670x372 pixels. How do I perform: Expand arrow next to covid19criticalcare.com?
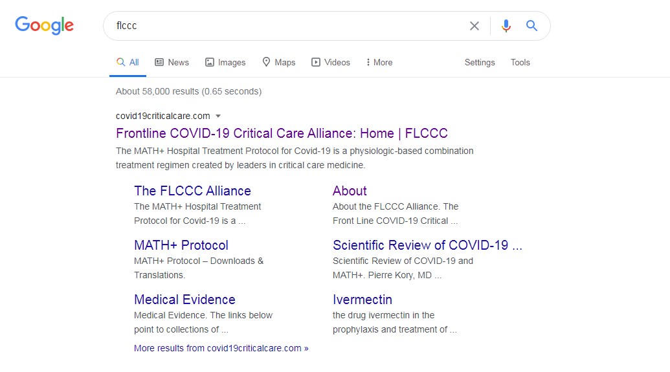218,116
